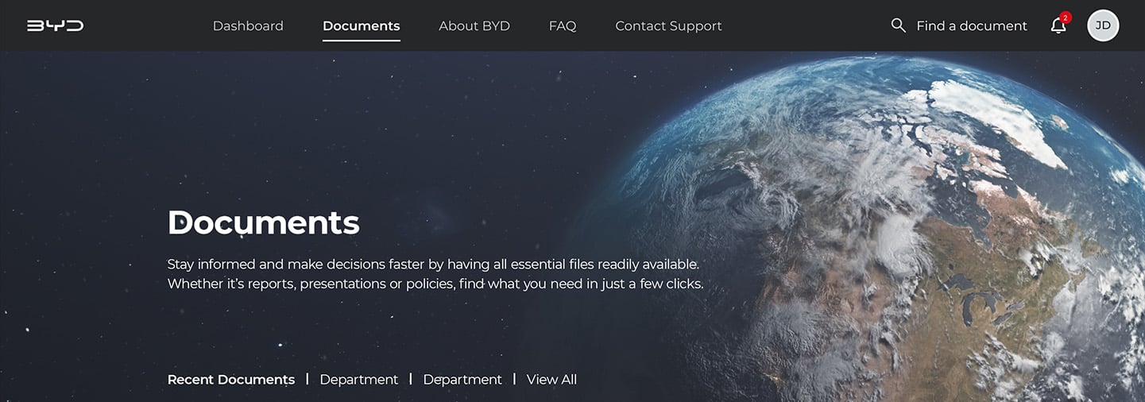This screenshot has height=402, width=1145.
Task: Choose the first Department filter
Action: [359, 380]
